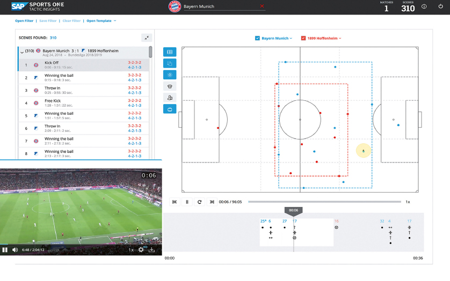Click the SCENES 310 counter in header
This screenshot has height=281, width=450.
point(408,6)
